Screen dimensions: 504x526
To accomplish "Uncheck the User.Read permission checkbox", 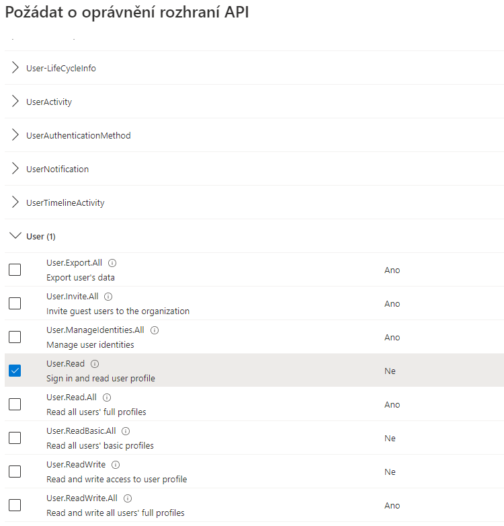I will (15, 371).
